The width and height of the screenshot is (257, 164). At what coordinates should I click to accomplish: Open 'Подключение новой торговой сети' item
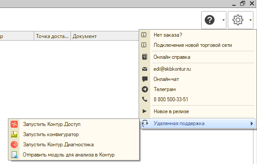coord(198,45)
